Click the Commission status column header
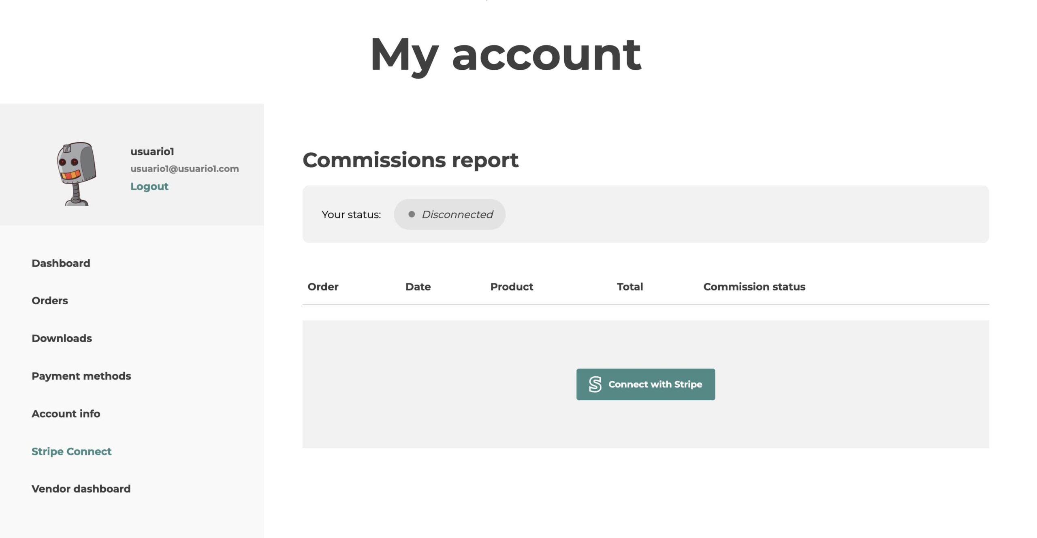The width and height of the screenshot is (1037, 538). pyautogui.click(x=754, y=287)
